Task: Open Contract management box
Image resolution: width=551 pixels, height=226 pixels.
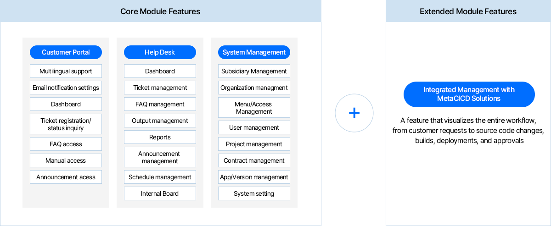Action: (x=254, y=160)
